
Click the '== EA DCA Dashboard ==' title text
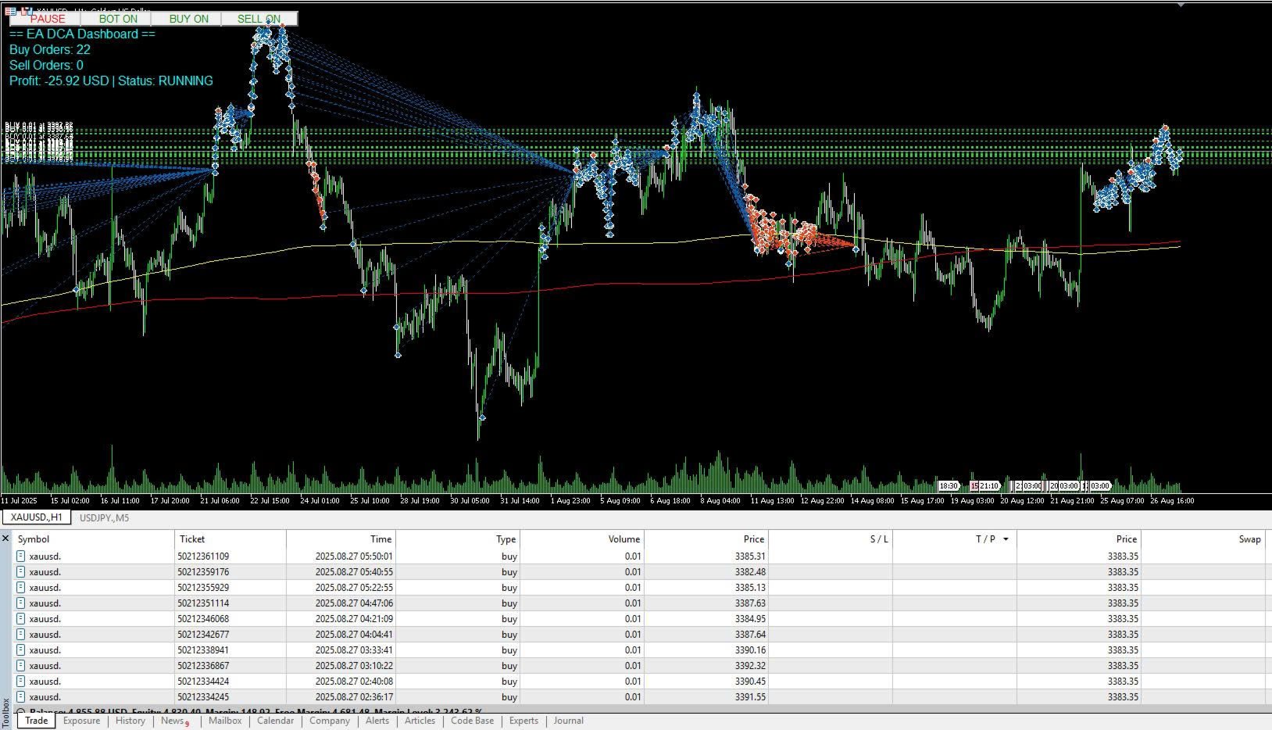pos(82,34)
